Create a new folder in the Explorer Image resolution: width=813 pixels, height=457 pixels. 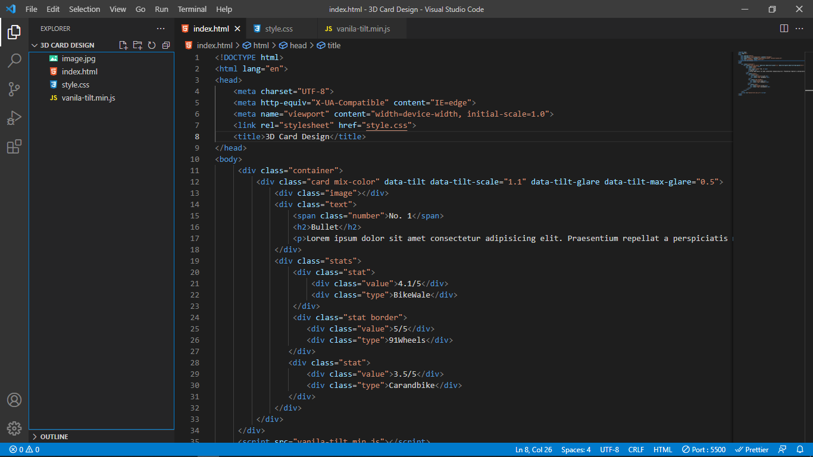(x=137, y=45)
